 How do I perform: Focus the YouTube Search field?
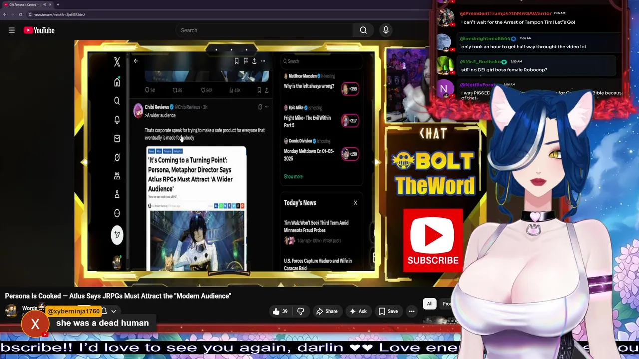point(265,30)
